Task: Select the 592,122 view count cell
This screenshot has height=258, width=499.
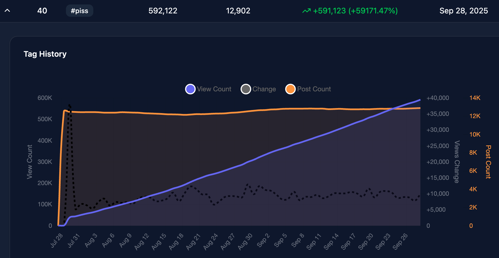Action: (x=163, y=11)
